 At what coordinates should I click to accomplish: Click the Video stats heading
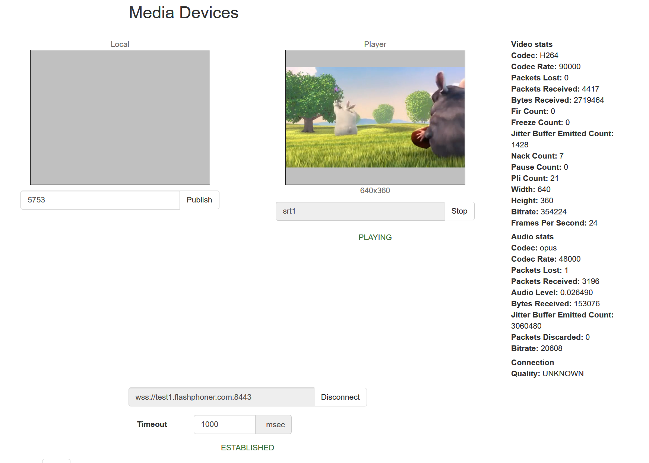point(532,44)
